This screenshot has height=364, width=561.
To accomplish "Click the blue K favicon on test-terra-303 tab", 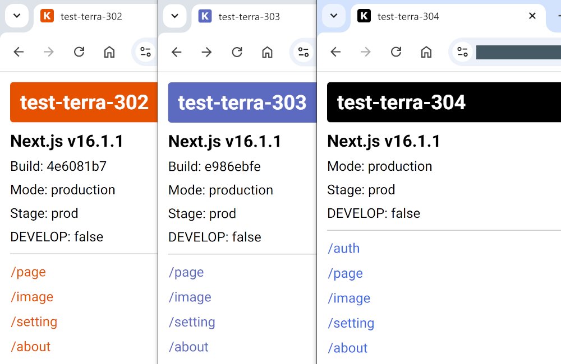I will tap(205, 16).
